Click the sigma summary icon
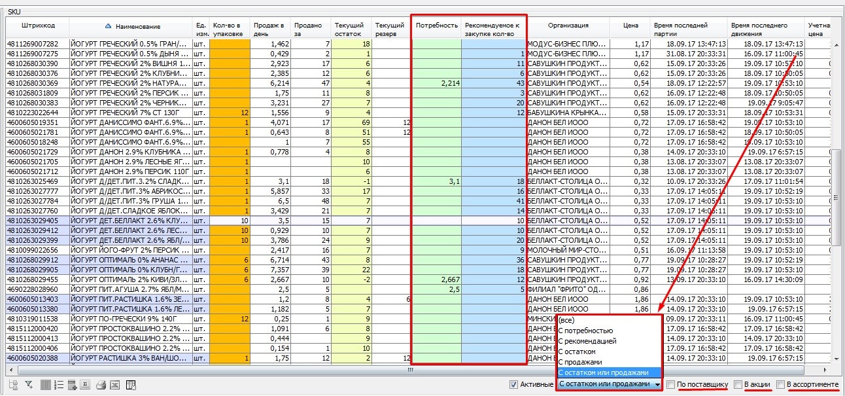This screenshot has height=396, width=845. point(85,385)
